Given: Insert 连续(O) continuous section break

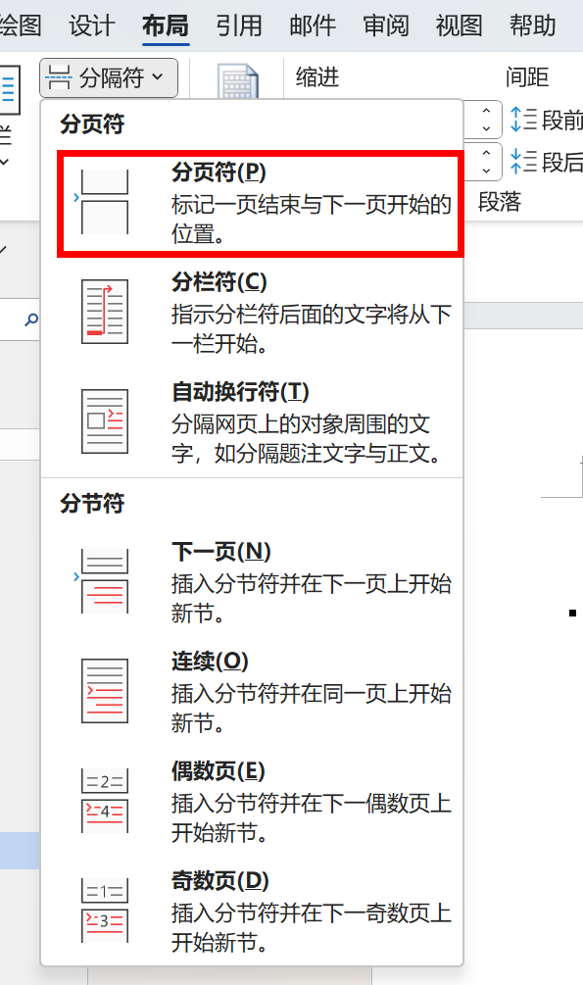Looking at the screenshot, I should tap(252, 692).
